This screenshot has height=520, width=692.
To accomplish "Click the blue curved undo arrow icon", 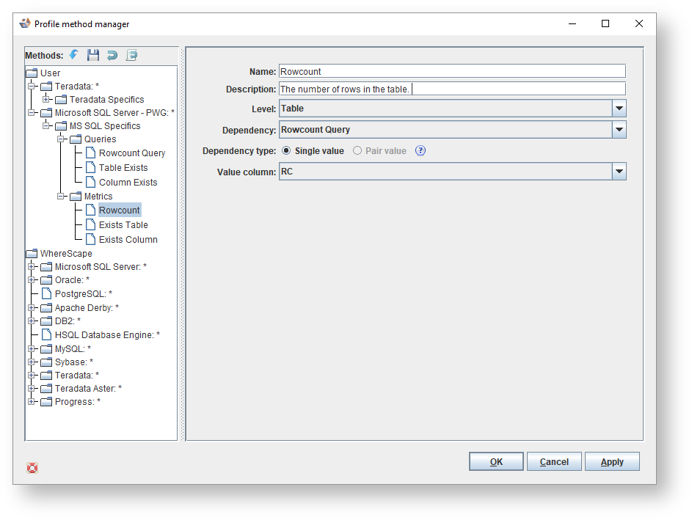I will coord(112,55).
